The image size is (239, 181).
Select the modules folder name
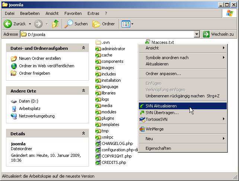point(109,112)
